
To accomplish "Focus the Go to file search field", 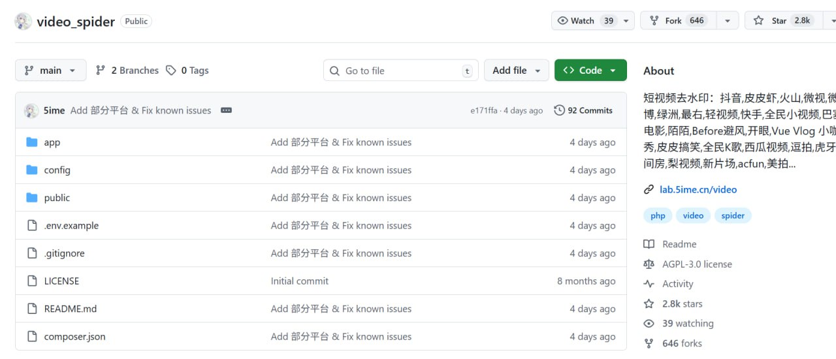I will tap(401, 70).
